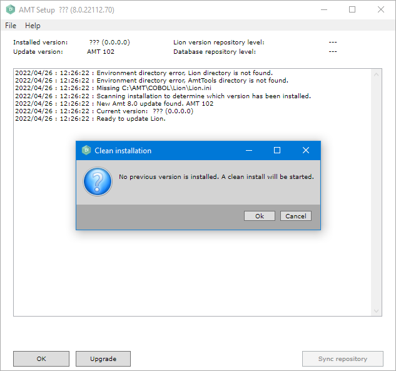The height and width of the screenshot is (371, 396).
Task: Minimize the Clean installation dialog
Action: (x=249, y=150)
